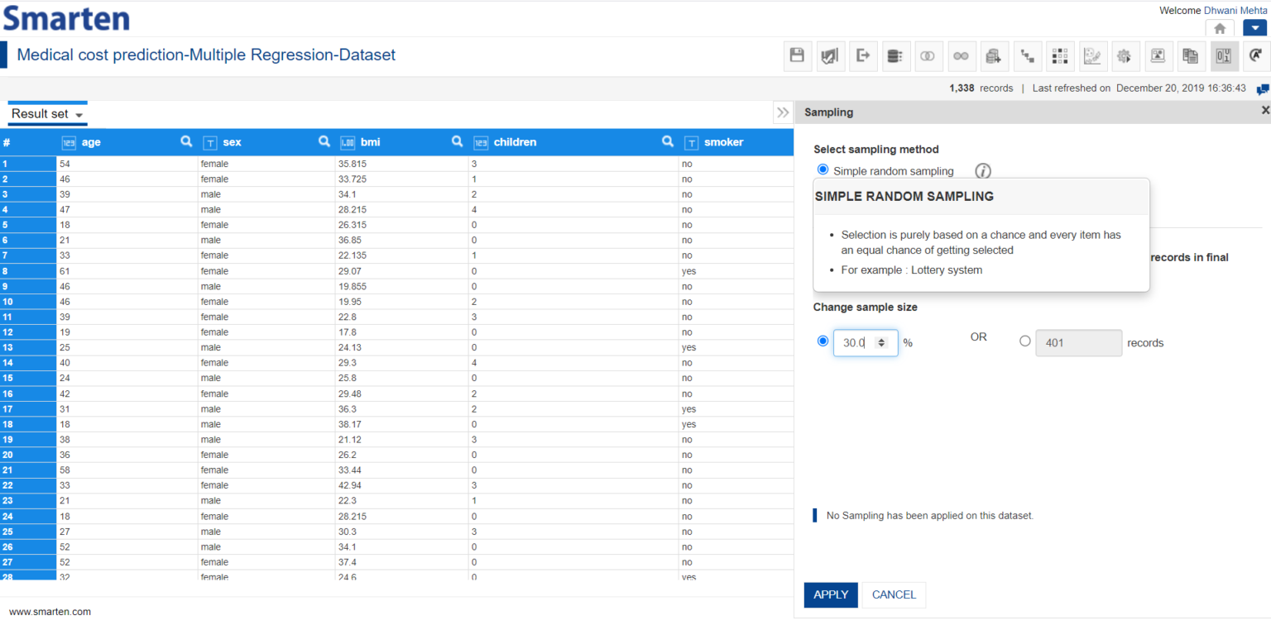Apply the sampling configuration
Screen dimensions: 1271x625
click(x=831, y=594)
